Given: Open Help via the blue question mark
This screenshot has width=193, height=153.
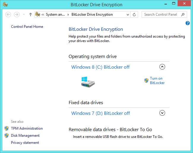Looking at the screenshot, I should (188, 23).
